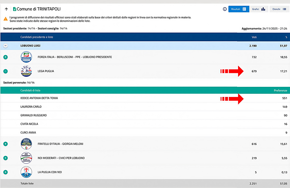Click the document icon beside Comune di TRINITAPOLI
Screen dimensions: 290x188
(15, 9)
